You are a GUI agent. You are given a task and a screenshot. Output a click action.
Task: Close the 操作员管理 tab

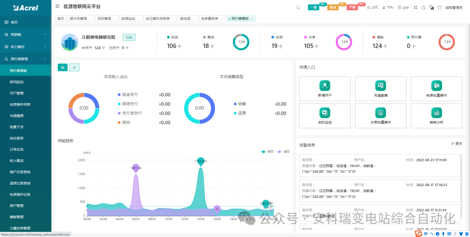click(x=90, y=19)
